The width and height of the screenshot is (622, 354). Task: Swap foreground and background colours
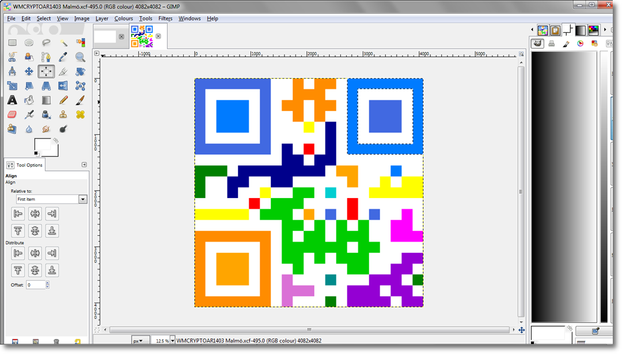pos(56,140)
